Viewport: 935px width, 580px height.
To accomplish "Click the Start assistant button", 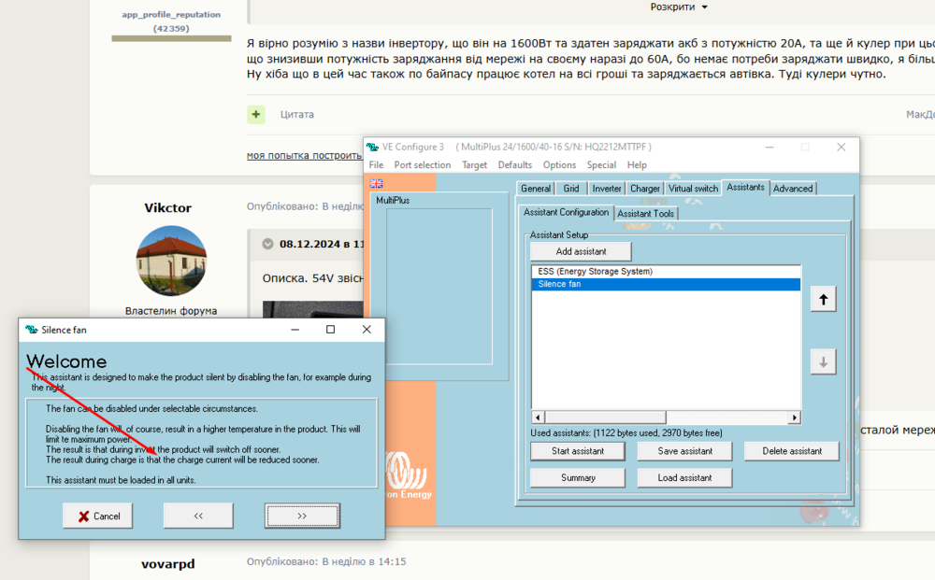I will click(577, 451).
